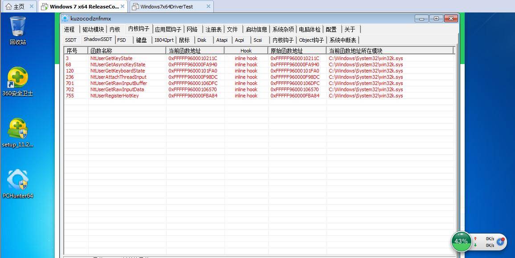Launch the 360安全卫士 desktop shortcut
Viewport: 515px width, 258px height.
(17, 82)
